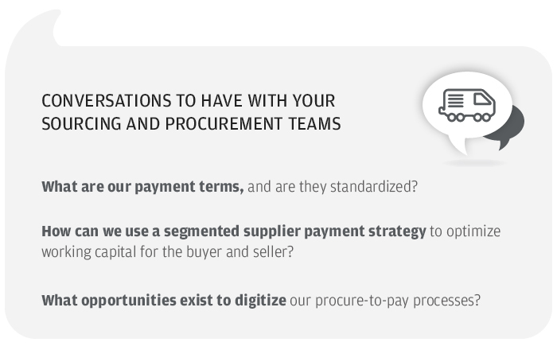
Task: Click the bold 'What are our payment terms,' text
Action: pyautogui.click(x=142, y=188)
